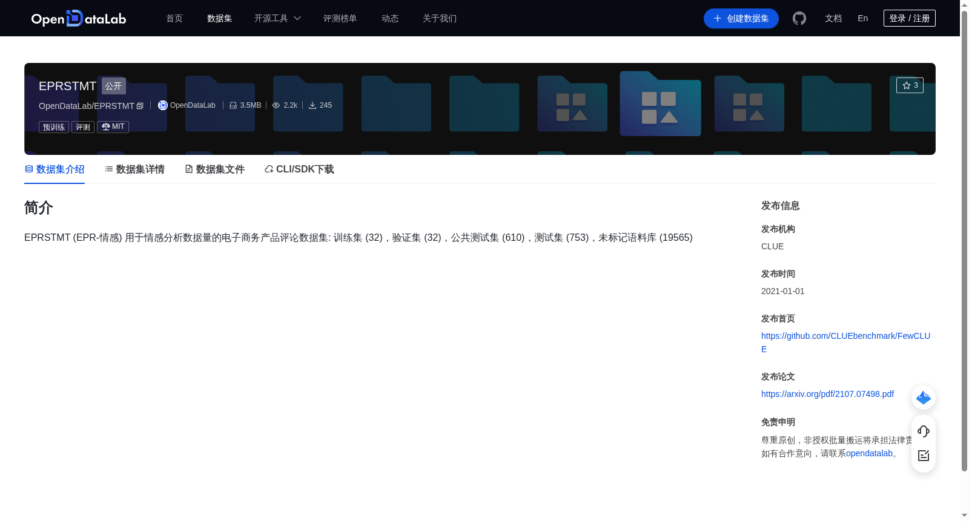The height and width of the screenshot is (521, 969).
Task: Open 评测榜单 navigation item
Action: click(340, 18)
